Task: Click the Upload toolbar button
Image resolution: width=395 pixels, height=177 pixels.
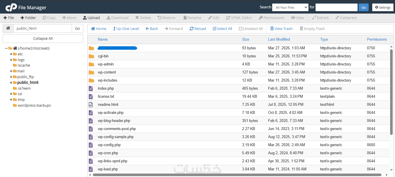Action: (91, 18)
